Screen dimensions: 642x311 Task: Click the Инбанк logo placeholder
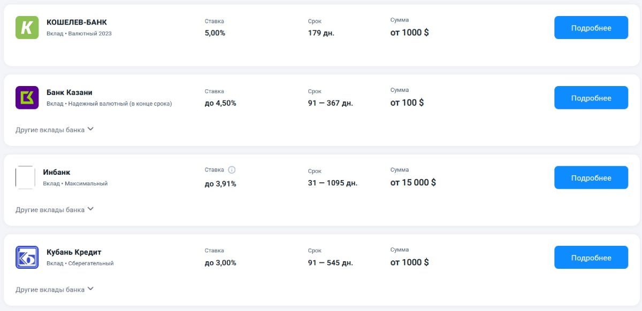pos(25,177)
